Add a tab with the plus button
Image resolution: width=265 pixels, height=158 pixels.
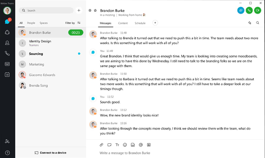click(x=155, y=23)
